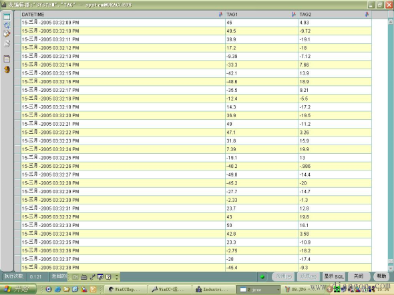This screenshot has width=394, height=295.
Task: Select TAG2 cell with value -17.4
Action: [335, 259]
